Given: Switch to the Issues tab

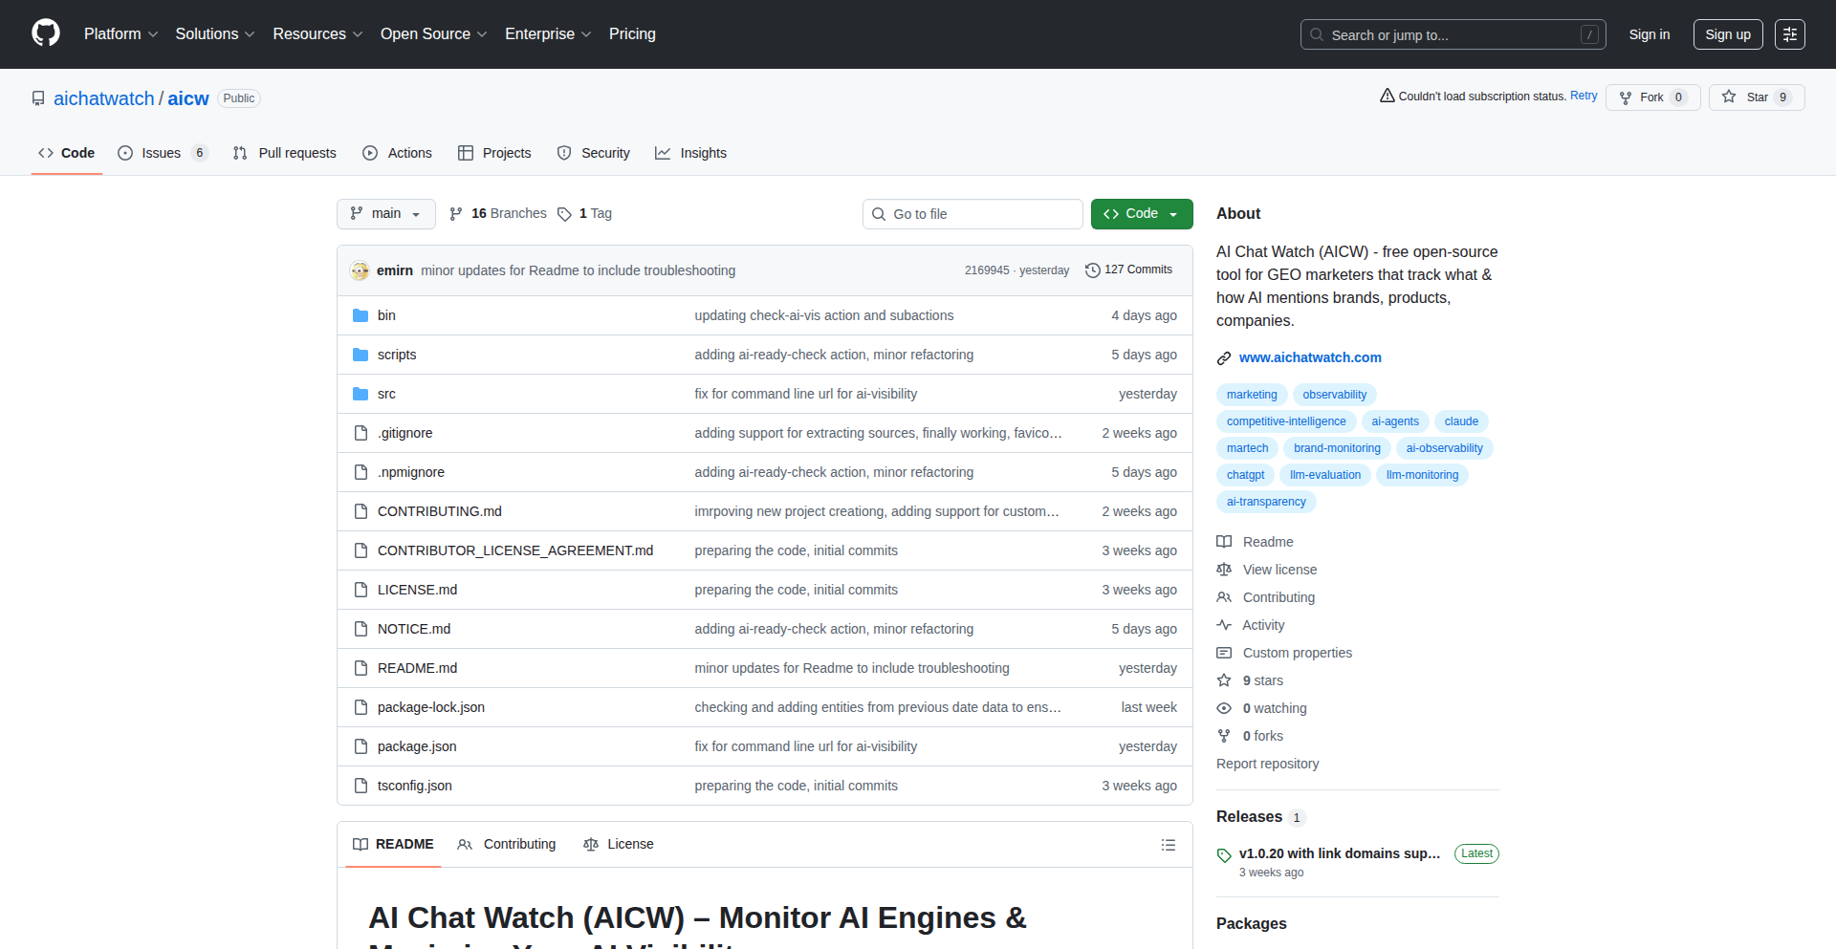Looking at the screenshot, I should (x=162, y=153).
